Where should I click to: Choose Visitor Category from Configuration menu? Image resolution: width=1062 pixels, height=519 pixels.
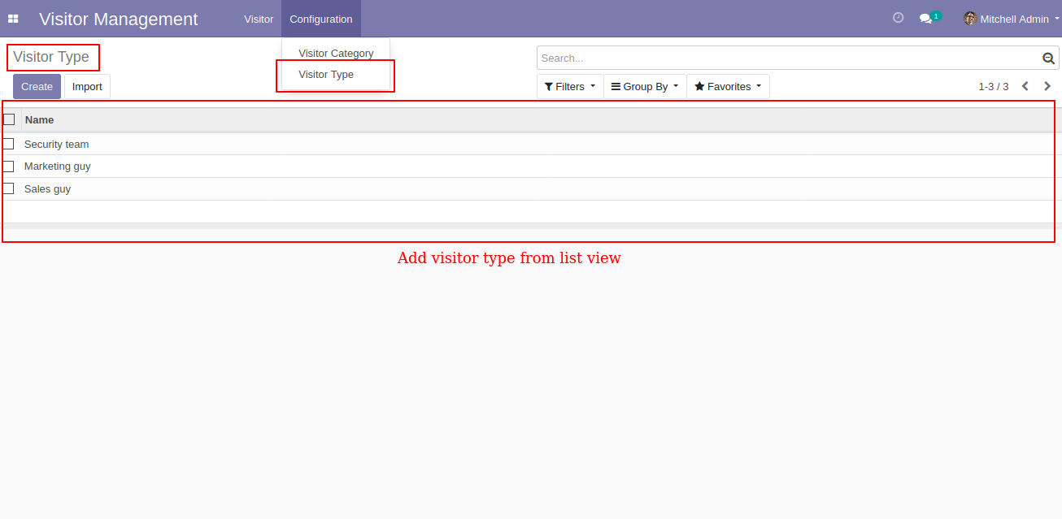click(x=336, y=54)
